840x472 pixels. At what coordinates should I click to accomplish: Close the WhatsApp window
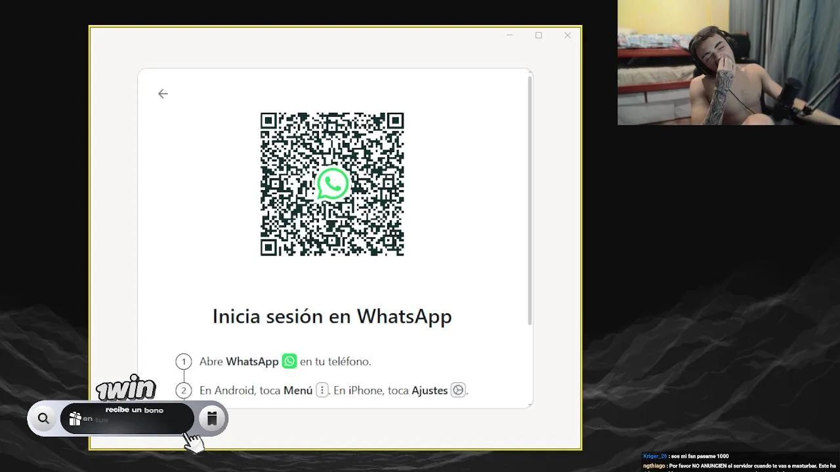pos(568,35)
